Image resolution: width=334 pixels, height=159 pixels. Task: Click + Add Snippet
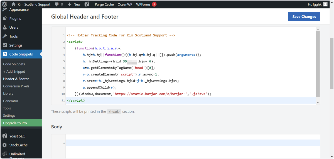pyautogui.click(x=14, y=72)
